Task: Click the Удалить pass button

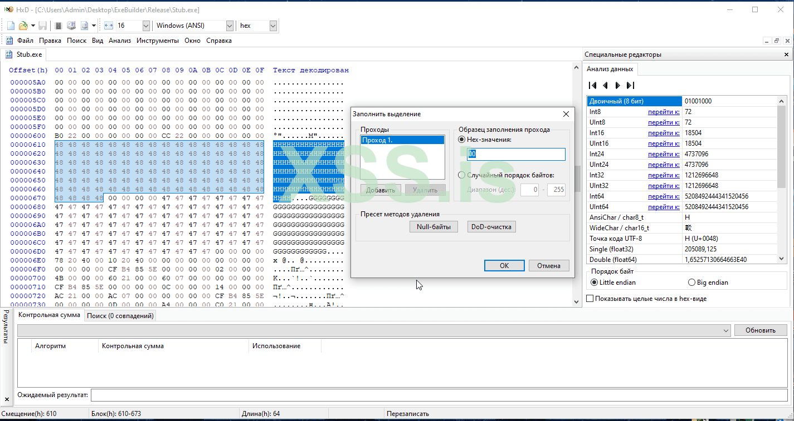Action: pyautogui.click(x=425, y=190)
